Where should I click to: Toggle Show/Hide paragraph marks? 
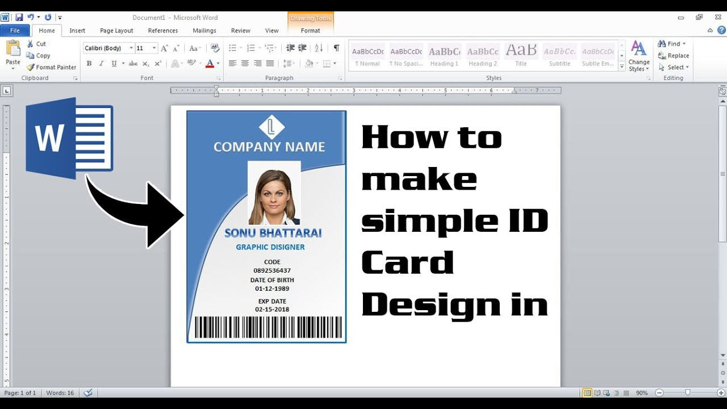[x=336, y=48]
